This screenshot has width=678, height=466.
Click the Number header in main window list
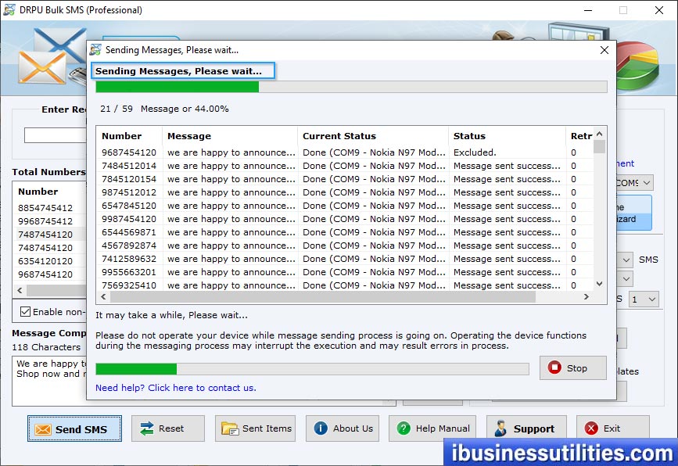click(38, 192)
